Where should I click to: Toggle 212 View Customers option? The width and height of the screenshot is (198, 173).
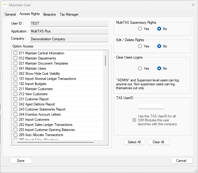[x=15, y=94]
